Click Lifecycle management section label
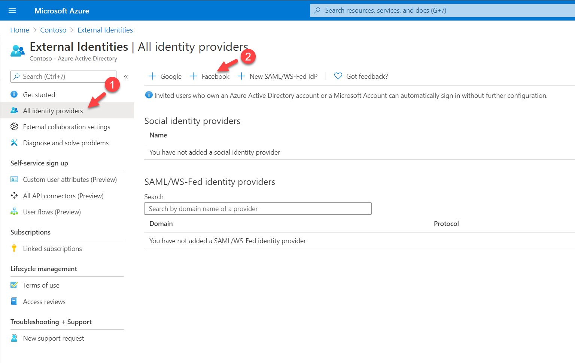Viewport: 575px width, 363px height. click(44, 269)
